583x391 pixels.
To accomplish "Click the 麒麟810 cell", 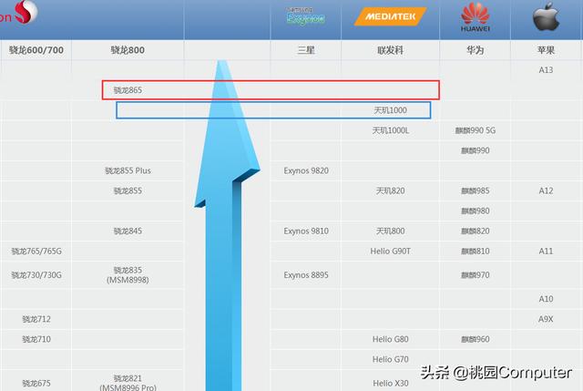I will coord(476,252).
